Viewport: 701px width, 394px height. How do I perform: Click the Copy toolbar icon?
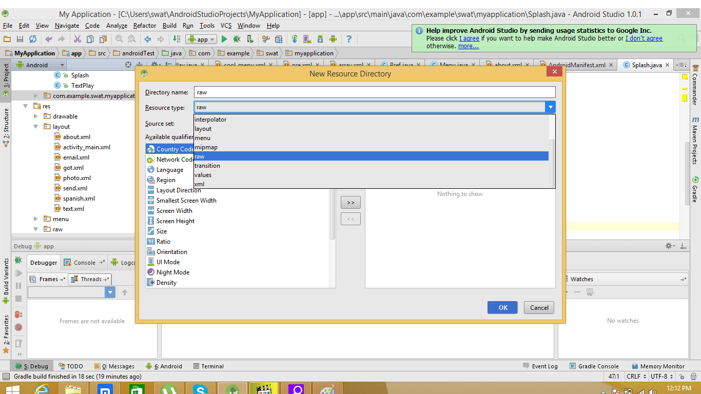pyautogui.click(x=90, y=39)
